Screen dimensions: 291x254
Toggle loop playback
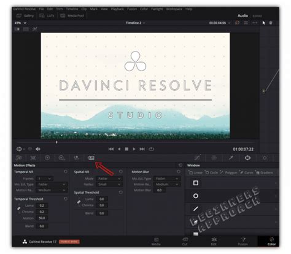click(x=152, y=149)
